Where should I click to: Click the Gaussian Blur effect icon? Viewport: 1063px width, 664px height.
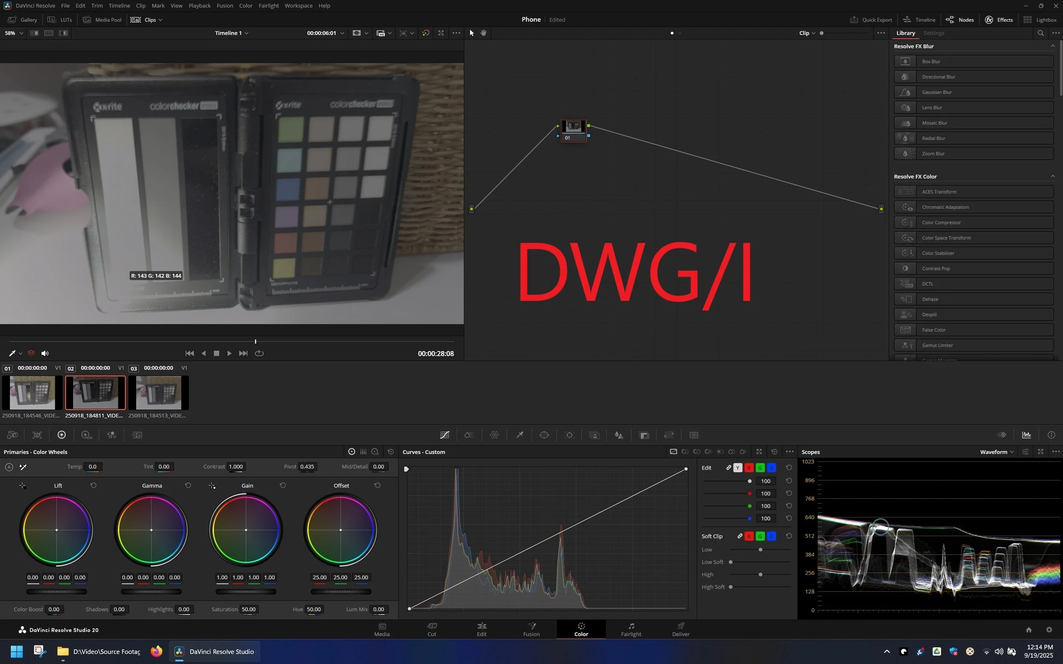point(905,92)
